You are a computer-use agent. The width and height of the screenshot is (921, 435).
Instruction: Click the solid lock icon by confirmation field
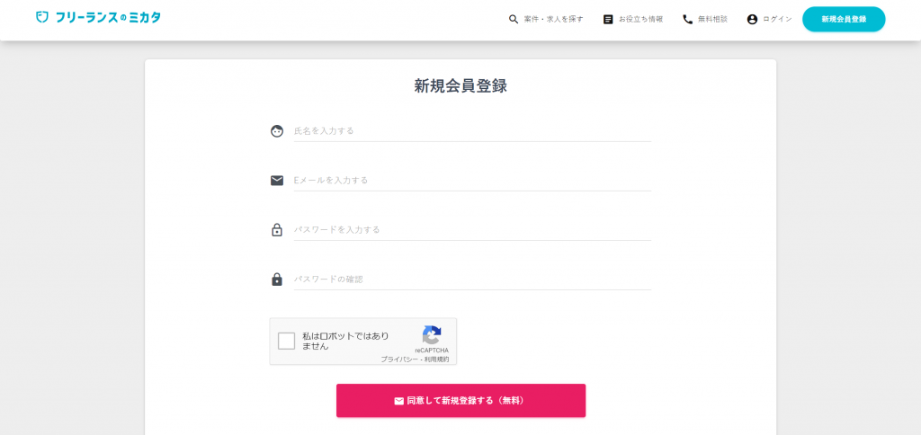[277, 279]
